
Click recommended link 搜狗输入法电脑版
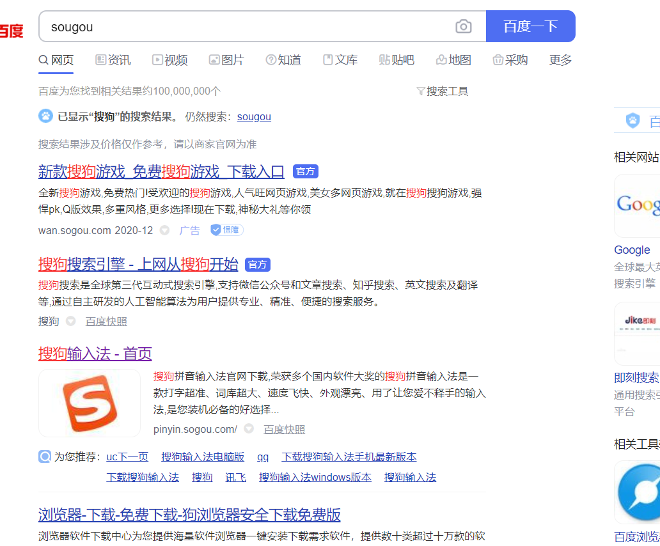pos(203,457)
